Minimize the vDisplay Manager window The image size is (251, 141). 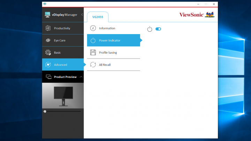198,4
